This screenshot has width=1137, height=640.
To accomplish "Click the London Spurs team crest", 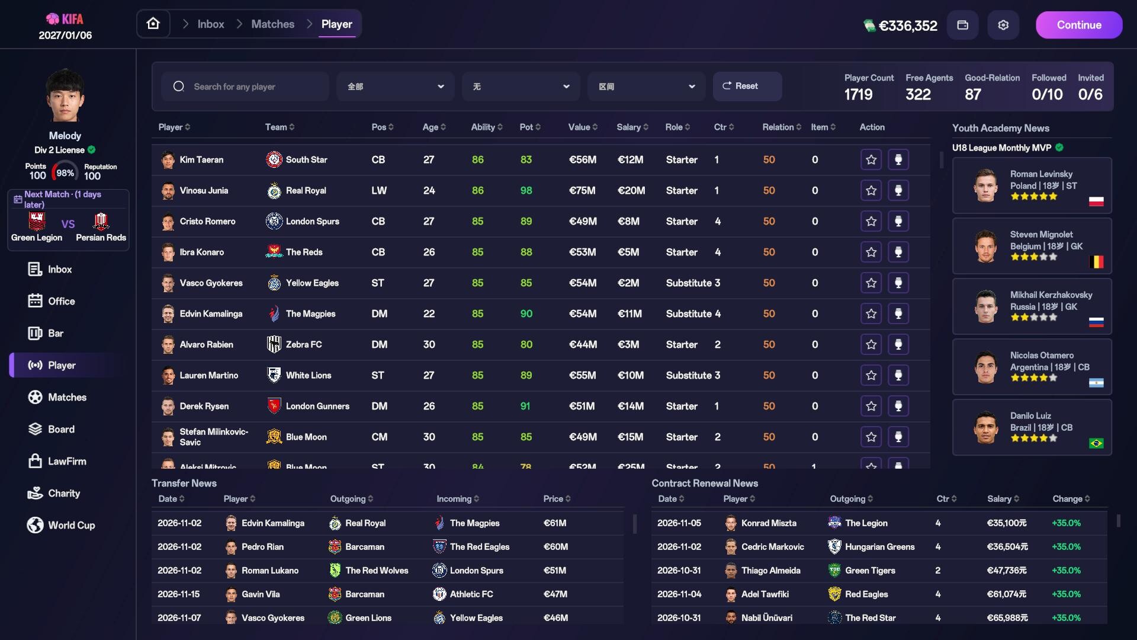I will (x=274, y=221).
